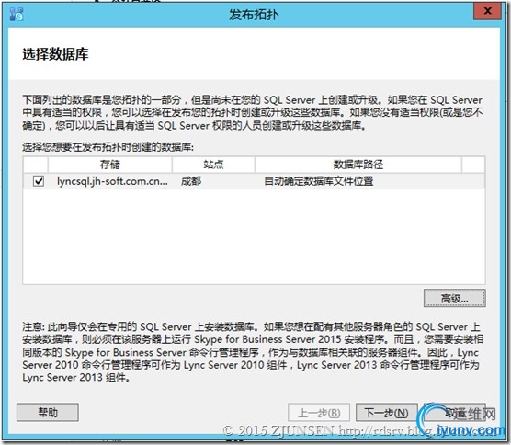Proceed with 下一步(N) button
The image size is (511, 445).
[387, 413]
